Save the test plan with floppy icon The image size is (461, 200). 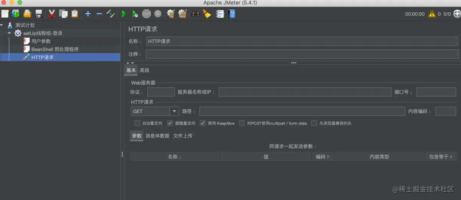(38, 14)
